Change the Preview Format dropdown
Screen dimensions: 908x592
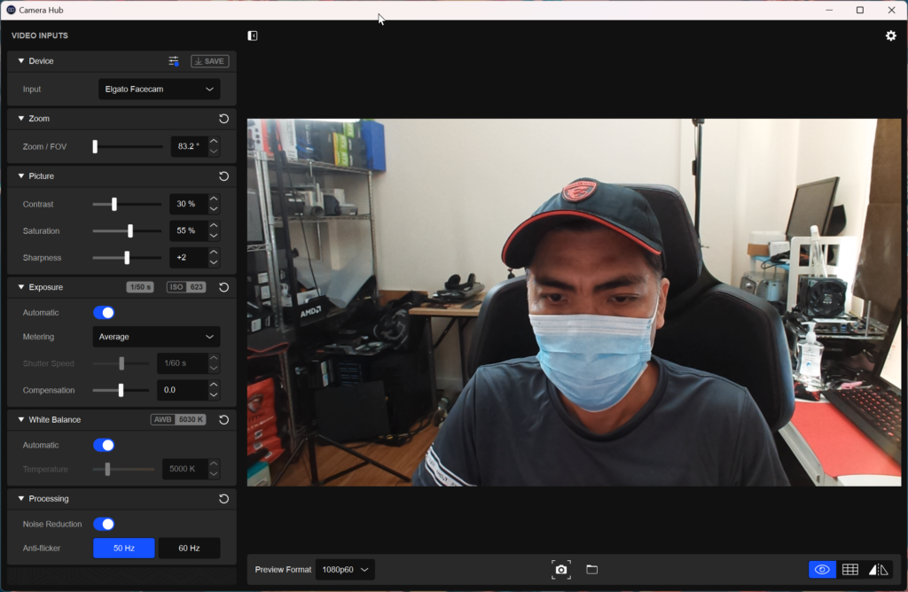tap(345, 570)
